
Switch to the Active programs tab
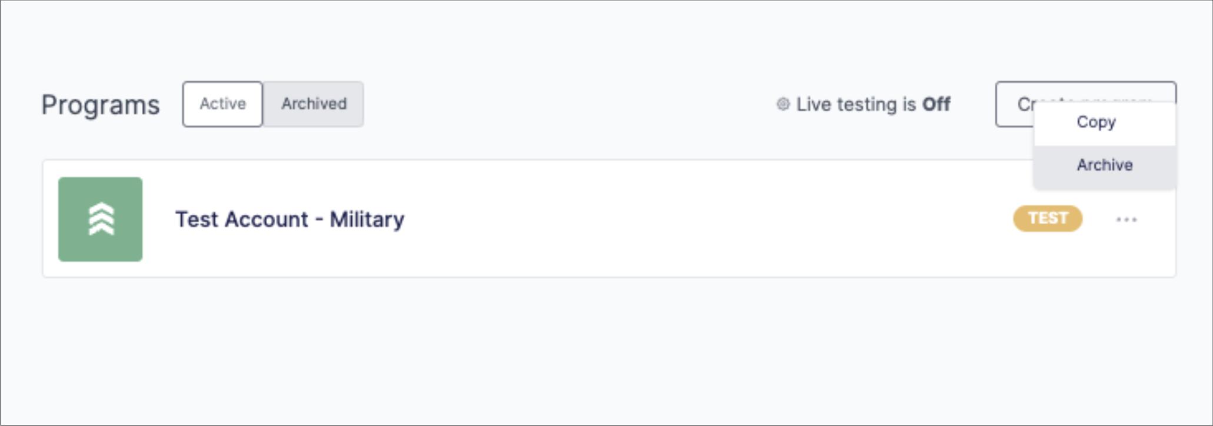tap(222, 104)
